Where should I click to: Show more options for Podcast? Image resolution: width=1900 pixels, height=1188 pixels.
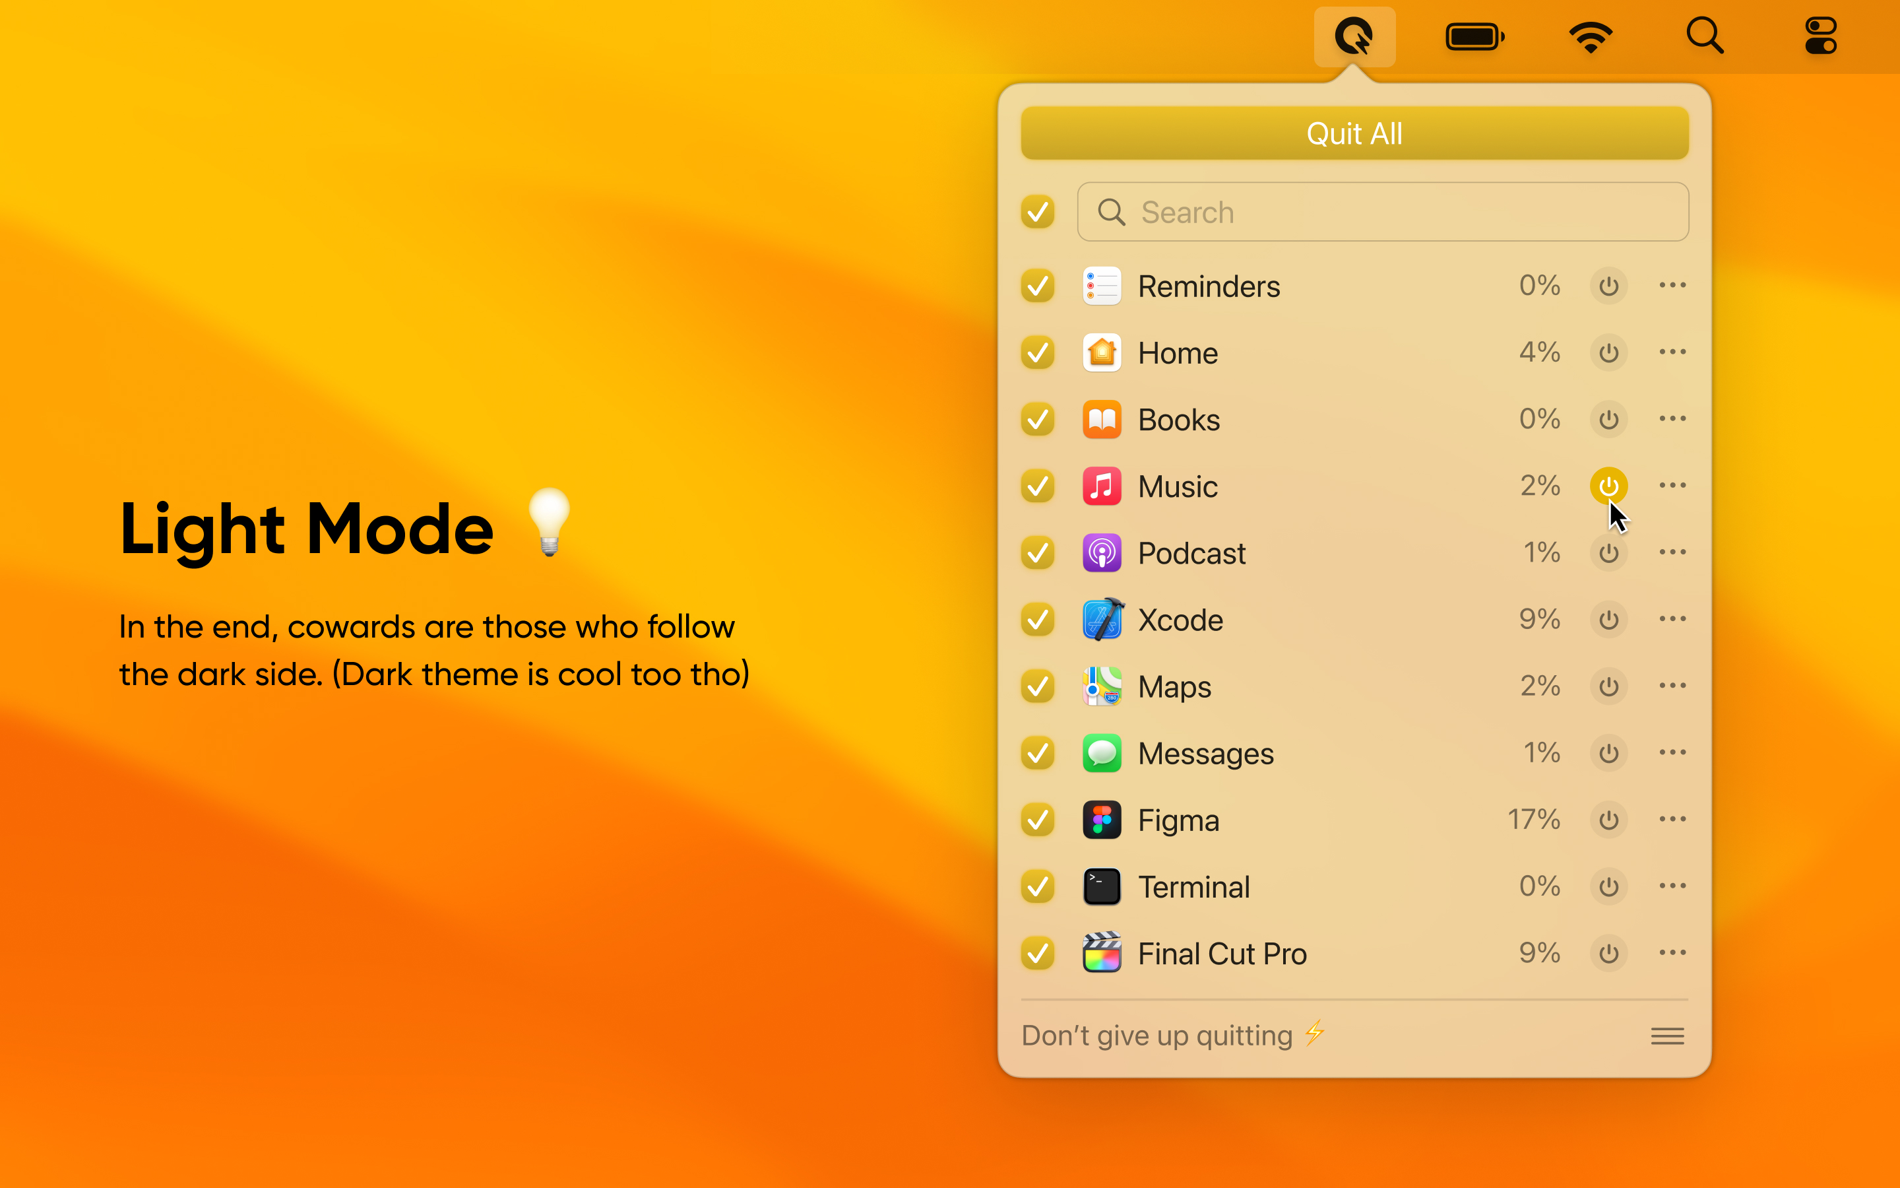[1672, 552]
